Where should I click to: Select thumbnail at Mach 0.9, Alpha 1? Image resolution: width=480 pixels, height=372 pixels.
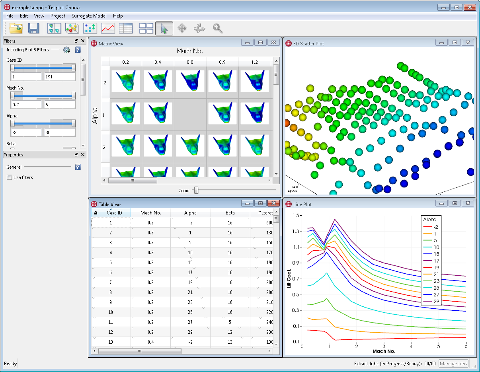coord(222,114)
